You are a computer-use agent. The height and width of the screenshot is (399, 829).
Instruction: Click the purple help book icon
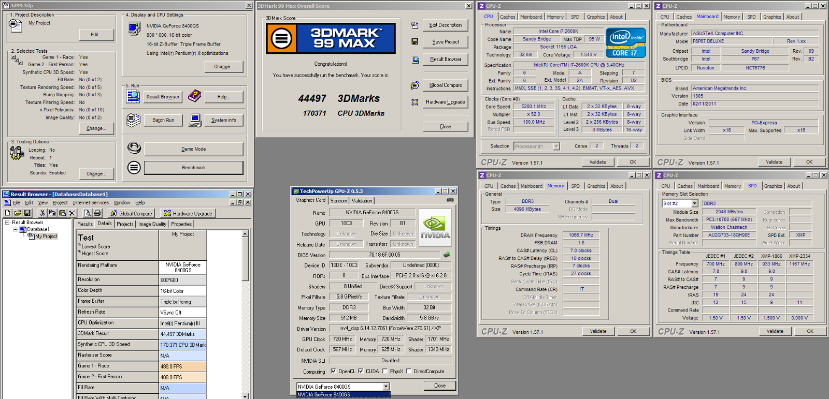pyautogui.click(x=194, y=95)
